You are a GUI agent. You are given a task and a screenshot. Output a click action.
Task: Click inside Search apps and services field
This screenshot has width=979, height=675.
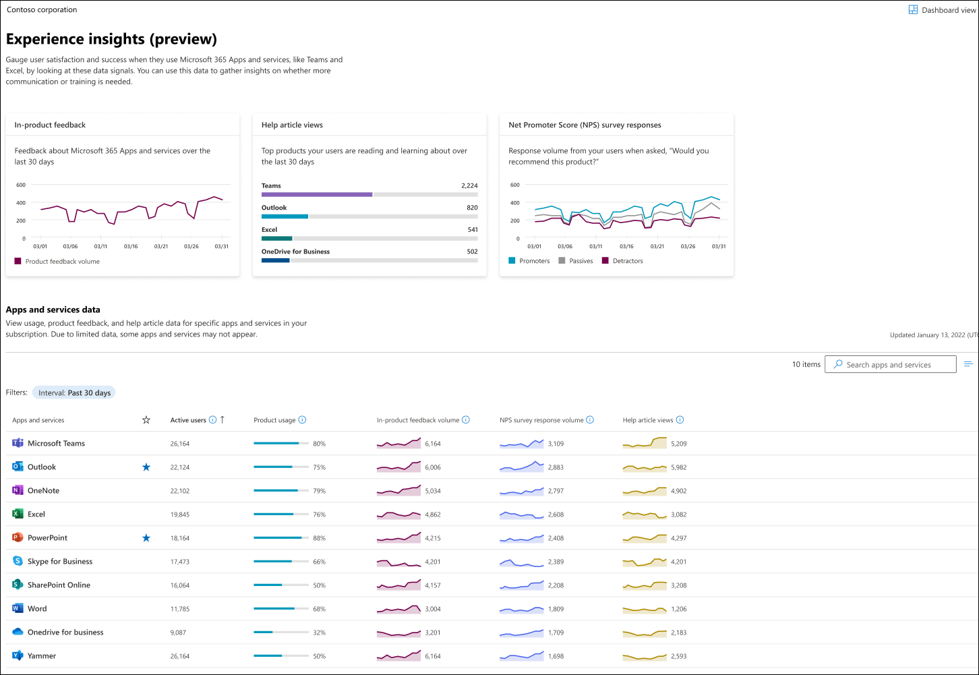point(890,363)
